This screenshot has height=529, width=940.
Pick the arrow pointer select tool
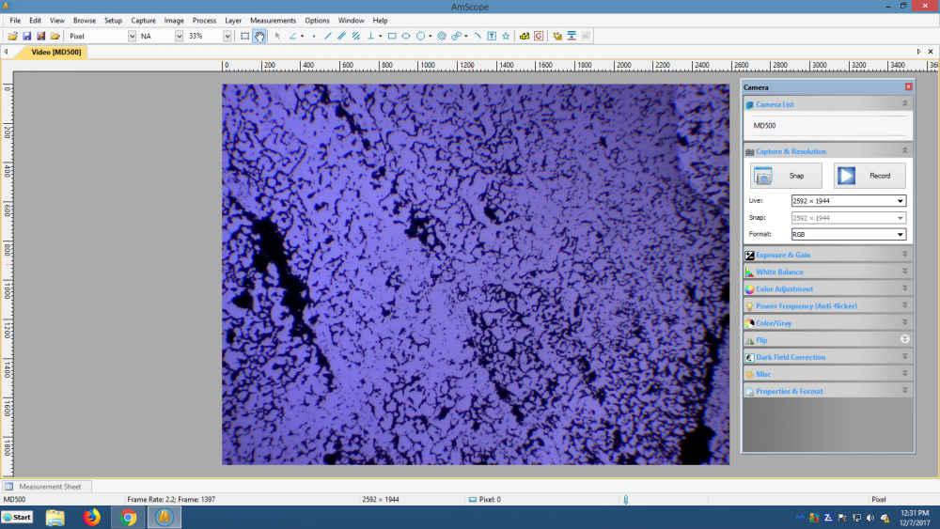pos(277,36)
